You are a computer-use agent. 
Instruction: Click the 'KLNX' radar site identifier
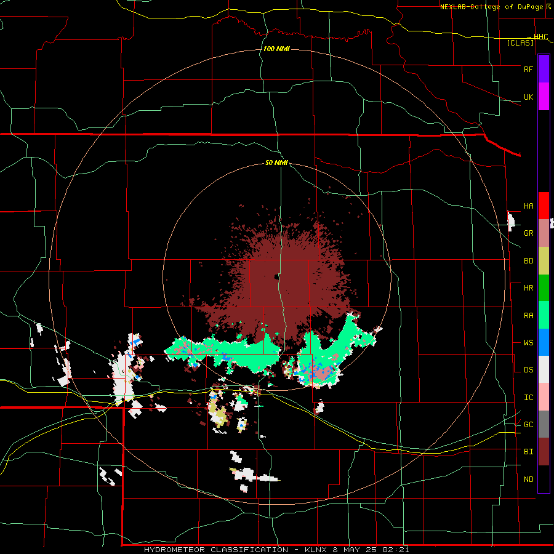316,550
